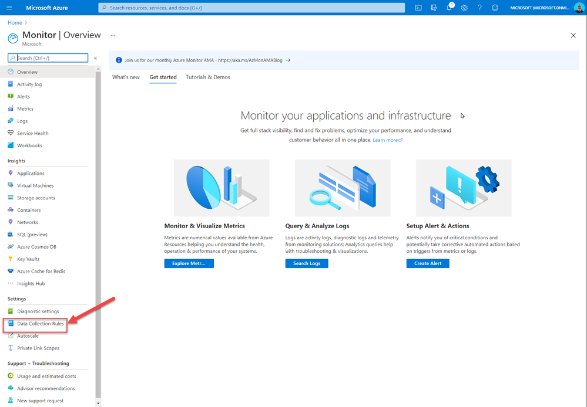
Task: Follow the Learn more link
Action: pyautogui.click(x=387, y=140)
